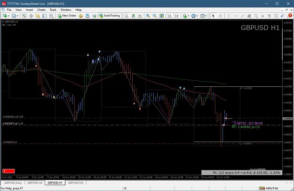Open the Indicators list icon
Image resolution: width=294 pixels, height=191 pixels.
pos(185,16)
